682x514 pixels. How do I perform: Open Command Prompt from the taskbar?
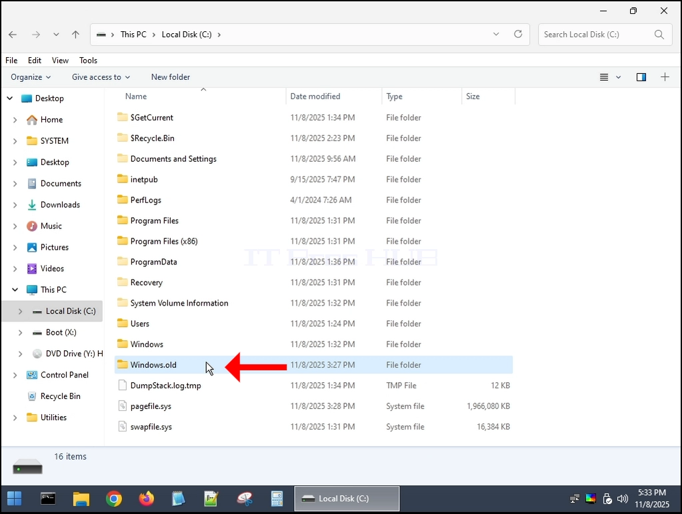[48, 499]
